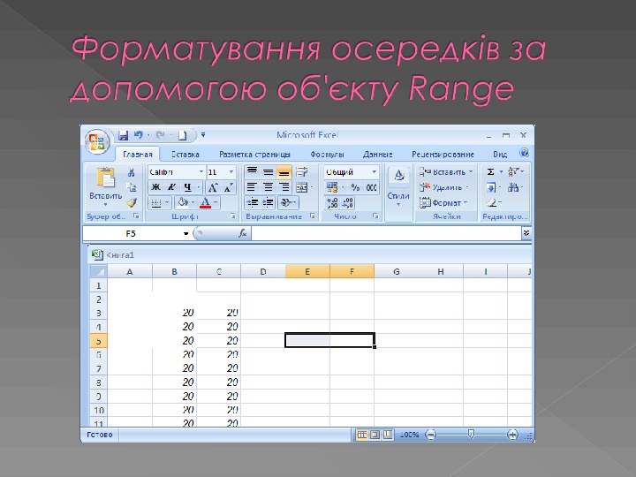Apply the fill color bucket
The image size is (636, 477).
[x=183, y=202]
